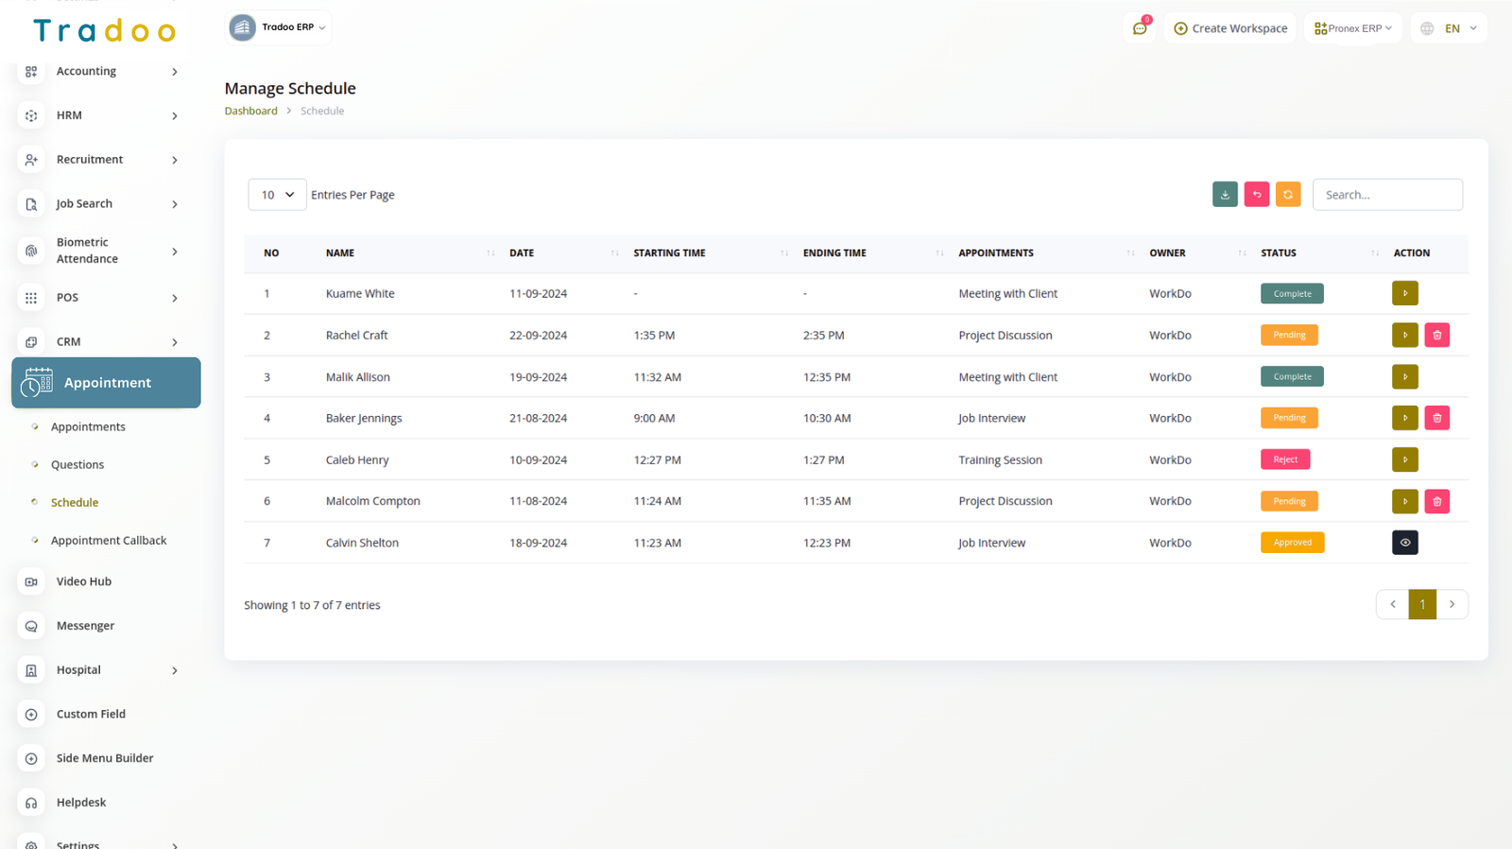
Task: Click the Search input field
Action: pos(1386,195)
